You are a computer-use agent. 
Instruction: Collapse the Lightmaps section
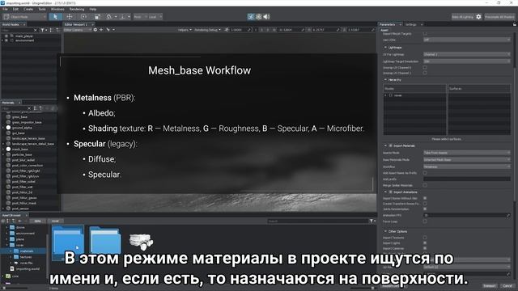385,48
